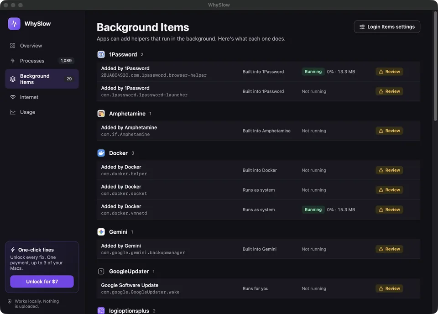Viewport: 438px width, 314px height.
Task: Open the Internet section
Action: tap(42, 97)
